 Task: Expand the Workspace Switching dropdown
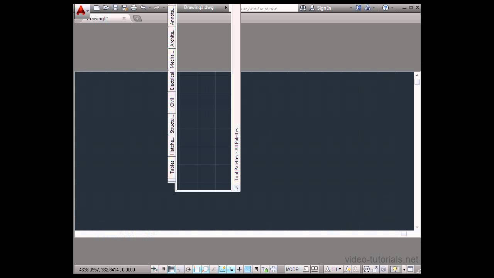pos(366,270)
